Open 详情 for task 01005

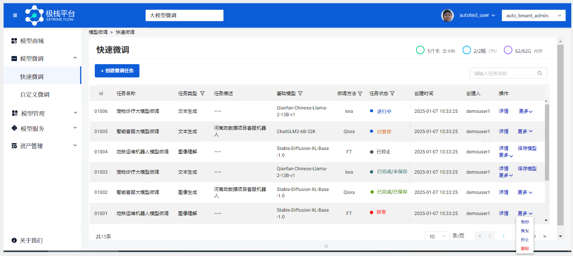pyautogui.click(x=504, y=131)
